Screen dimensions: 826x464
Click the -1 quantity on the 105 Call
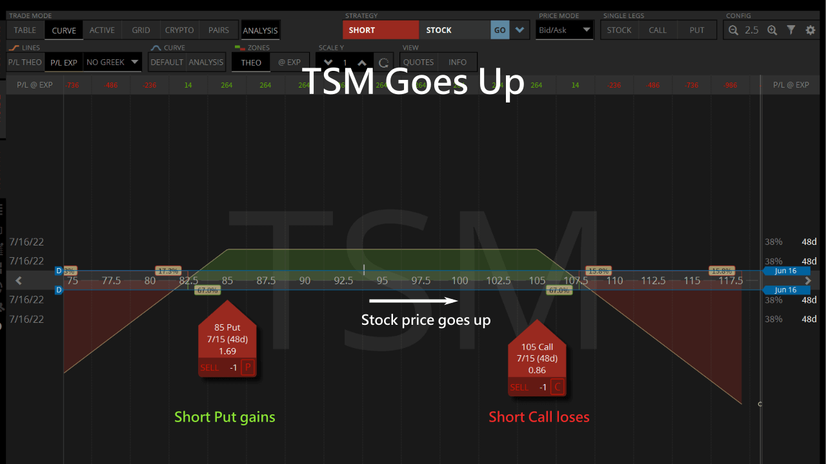(x=543, y=387)
